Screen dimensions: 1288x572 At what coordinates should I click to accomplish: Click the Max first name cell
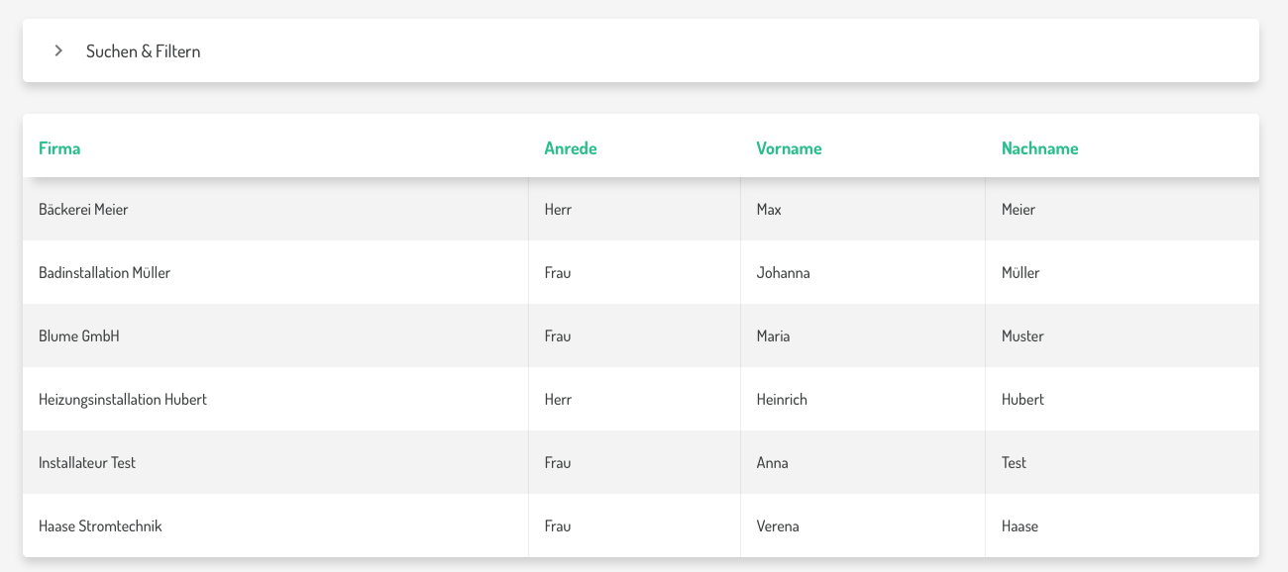pos(769,210)
